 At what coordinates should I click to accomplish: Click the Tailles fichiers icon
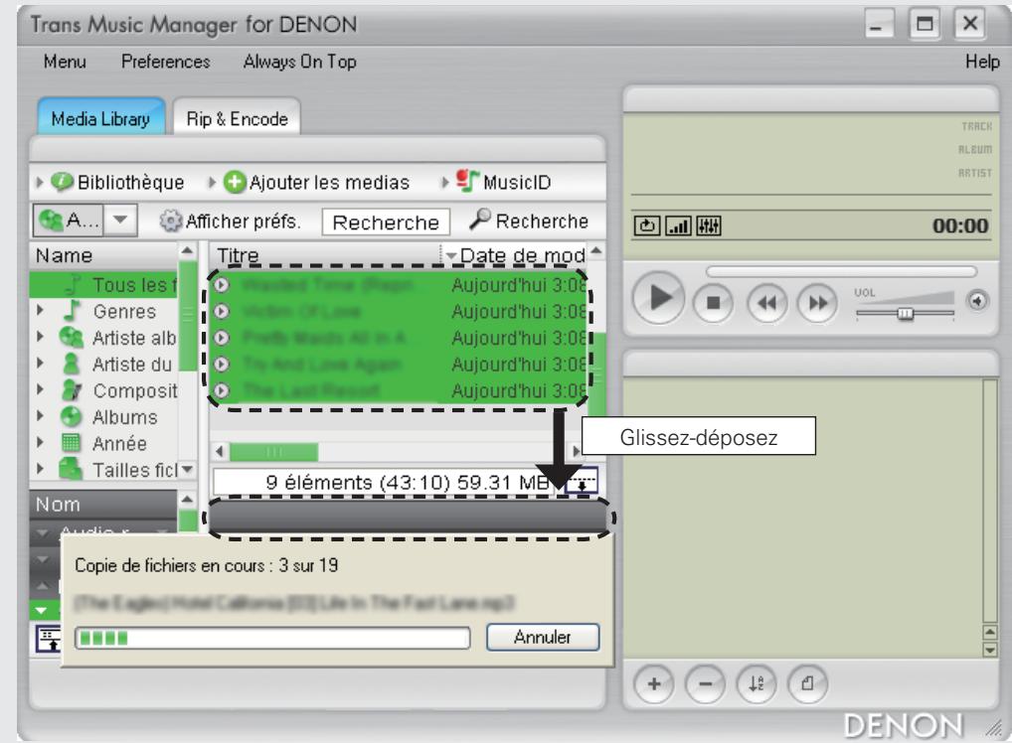point(71,469)
